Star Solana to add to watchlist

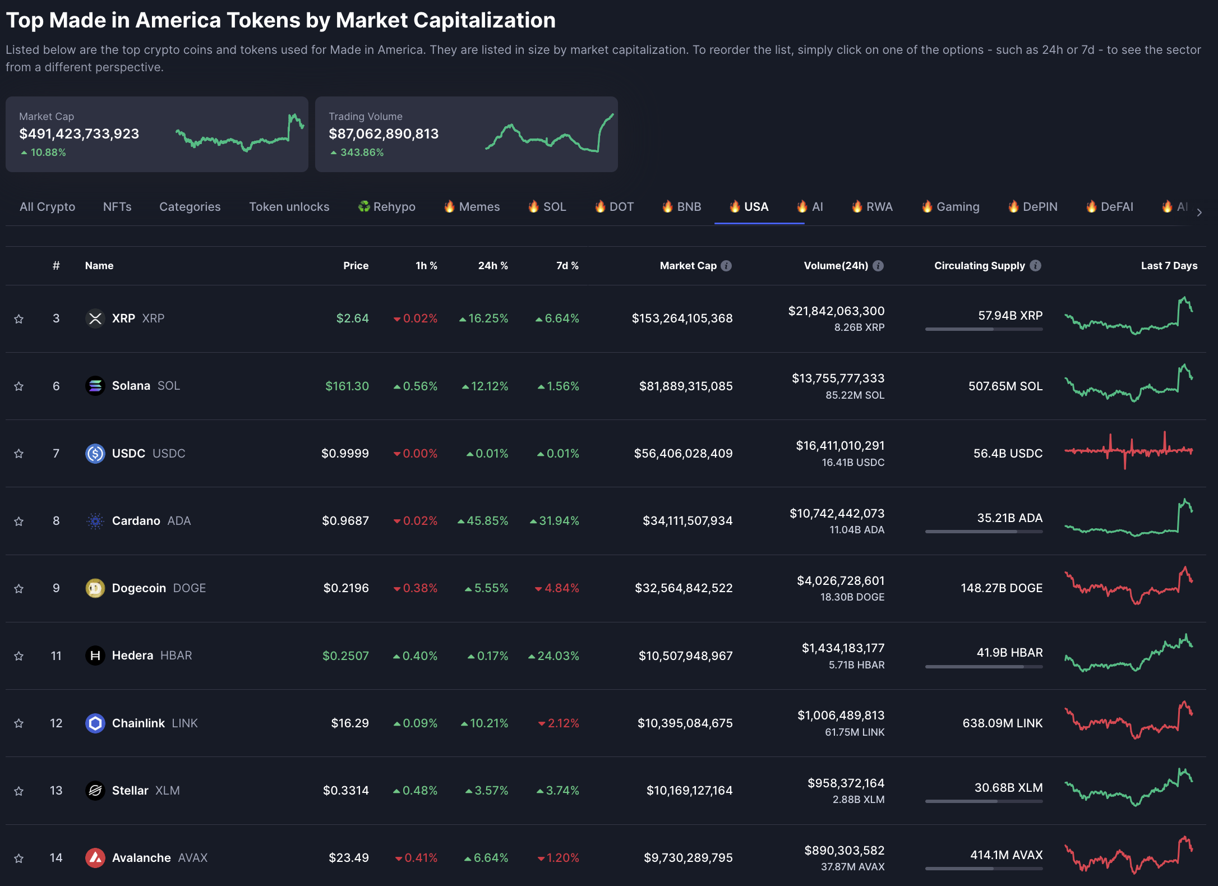coord(19,386)
